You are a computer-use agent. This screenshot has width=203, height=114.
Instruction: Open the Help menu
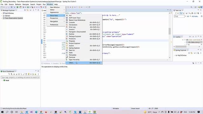pos(56,4)
